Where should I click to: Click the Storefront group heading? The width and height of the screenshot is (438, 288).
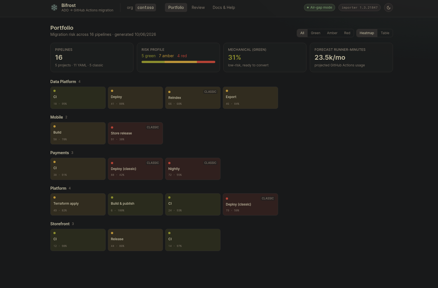click(60, 224)
